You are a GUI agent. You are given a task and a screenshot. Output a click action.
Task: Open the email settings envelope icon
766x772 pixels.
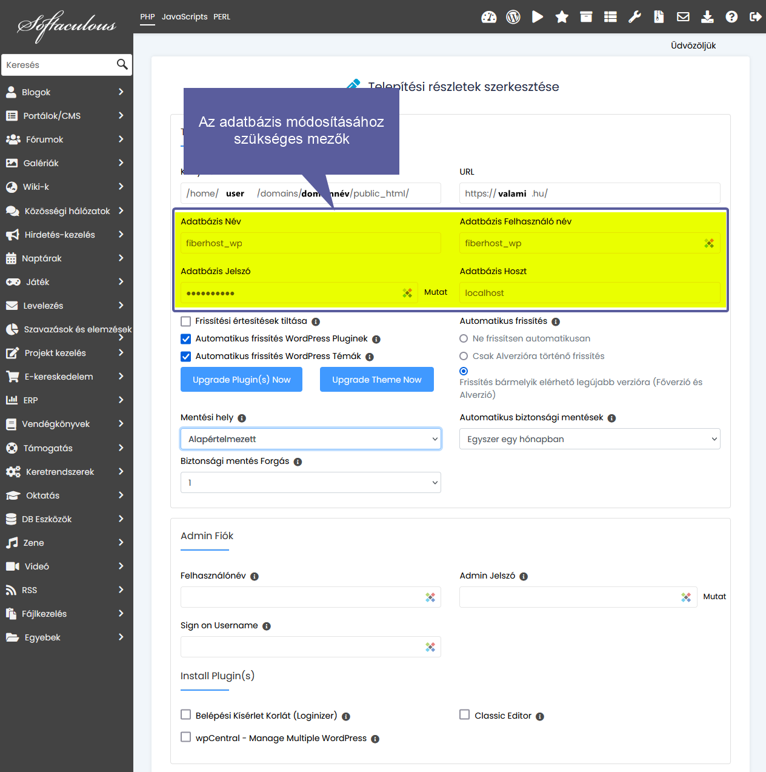683,17
